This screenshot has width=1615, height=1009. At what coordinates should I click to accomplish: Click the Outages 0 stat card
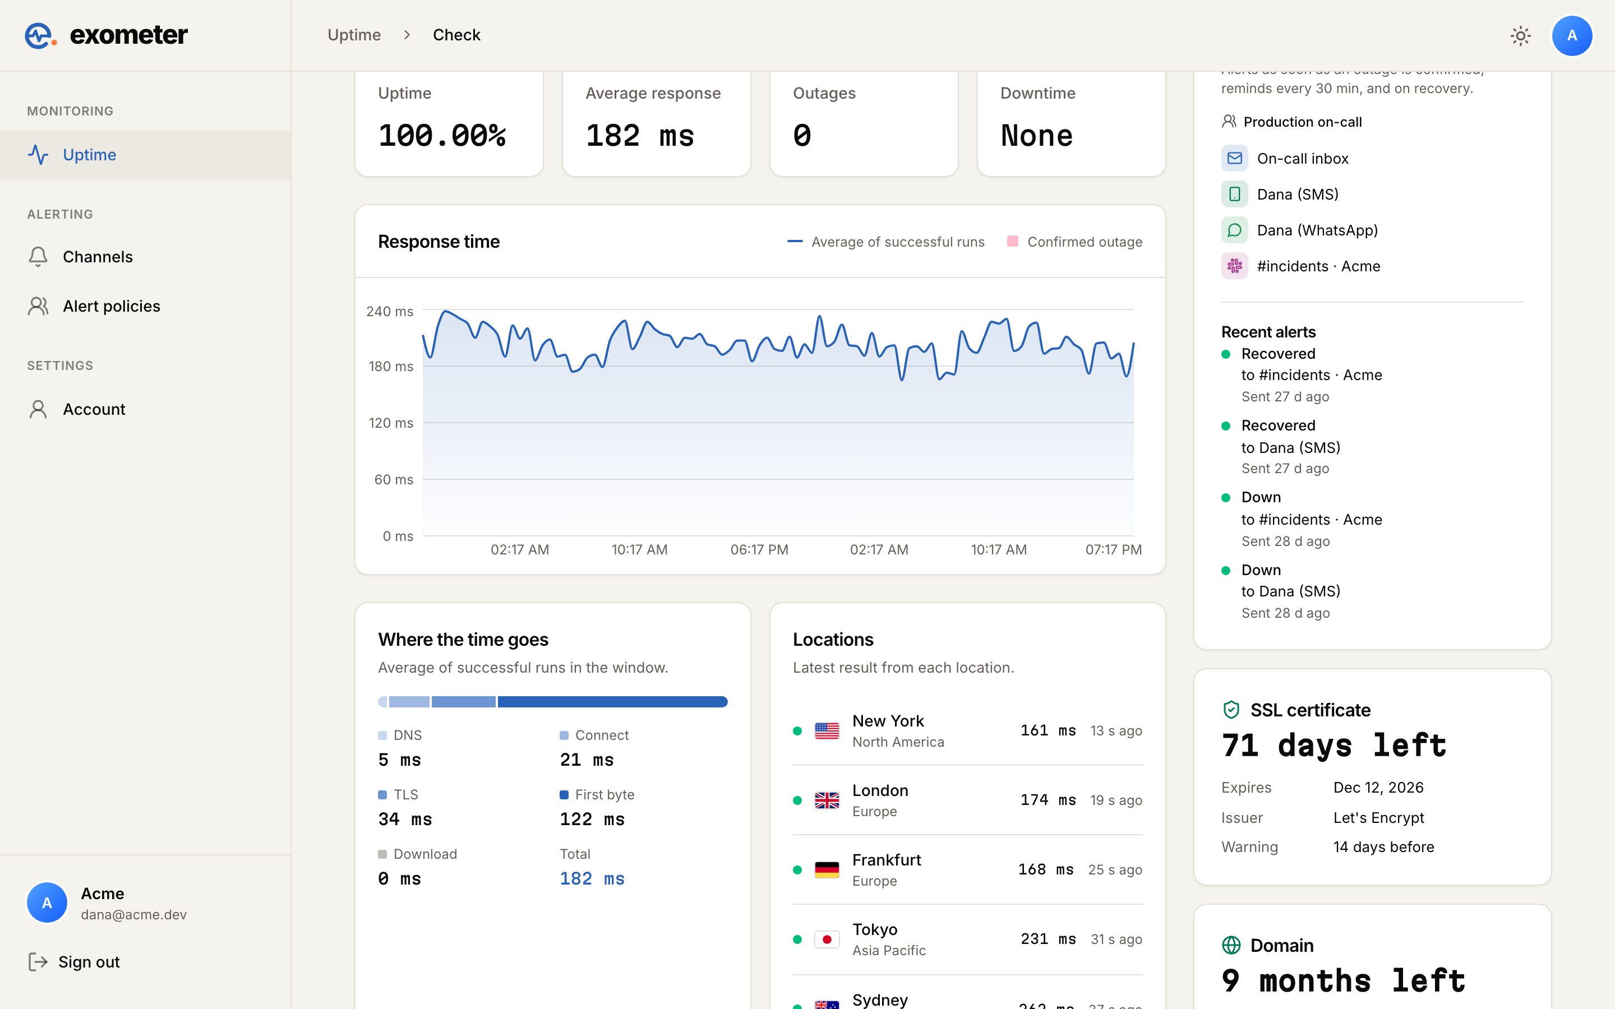tap(864, 123)
